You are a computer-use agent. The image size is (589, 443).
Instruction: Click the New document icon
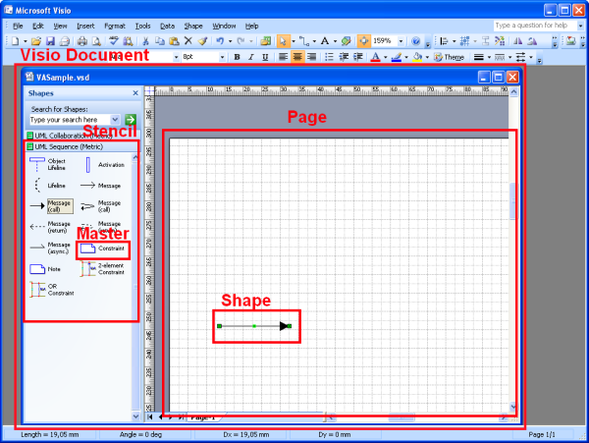coord(15,41)
